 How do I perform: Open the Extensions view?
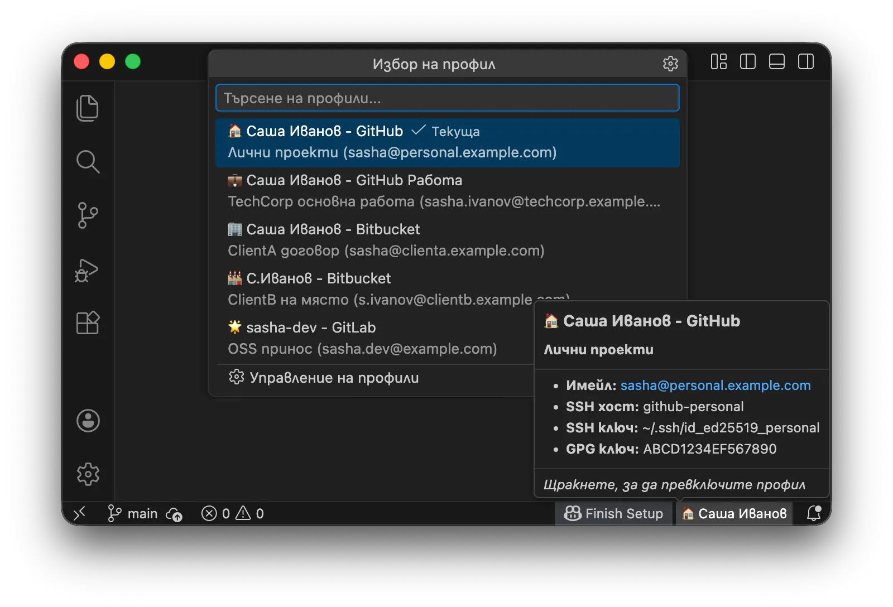[x=88, y=323]
